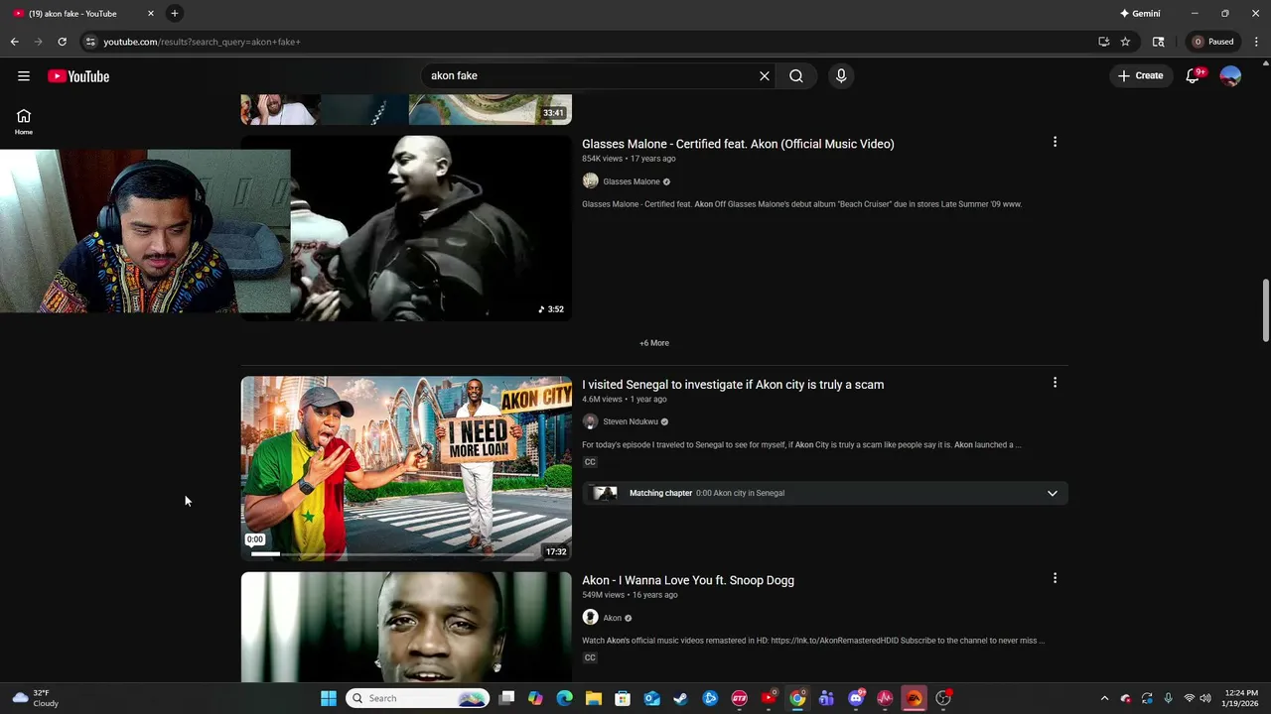Open Microsoft Store from taskbar
Image resolution: width=1271 pixels, height=714 pixels.
tap(623, 698)
